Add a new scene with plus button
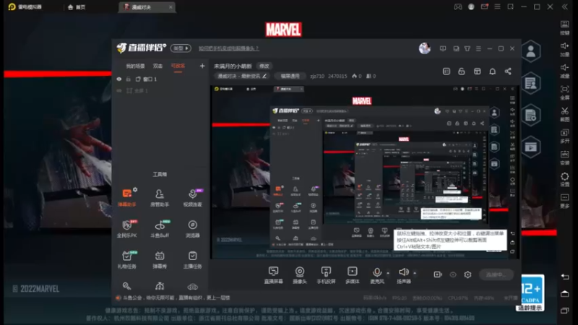Image resolution: width=578 pixels, height=325 pixels. 202,66
